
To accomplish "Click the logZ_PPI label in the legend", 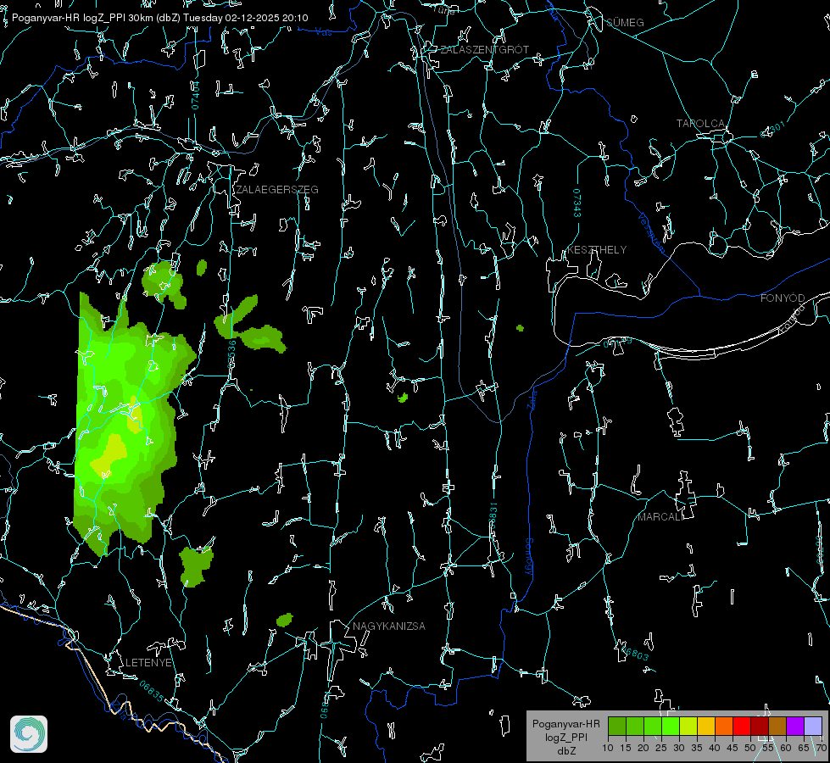I will pyautogui.click(x=565, y=737).
